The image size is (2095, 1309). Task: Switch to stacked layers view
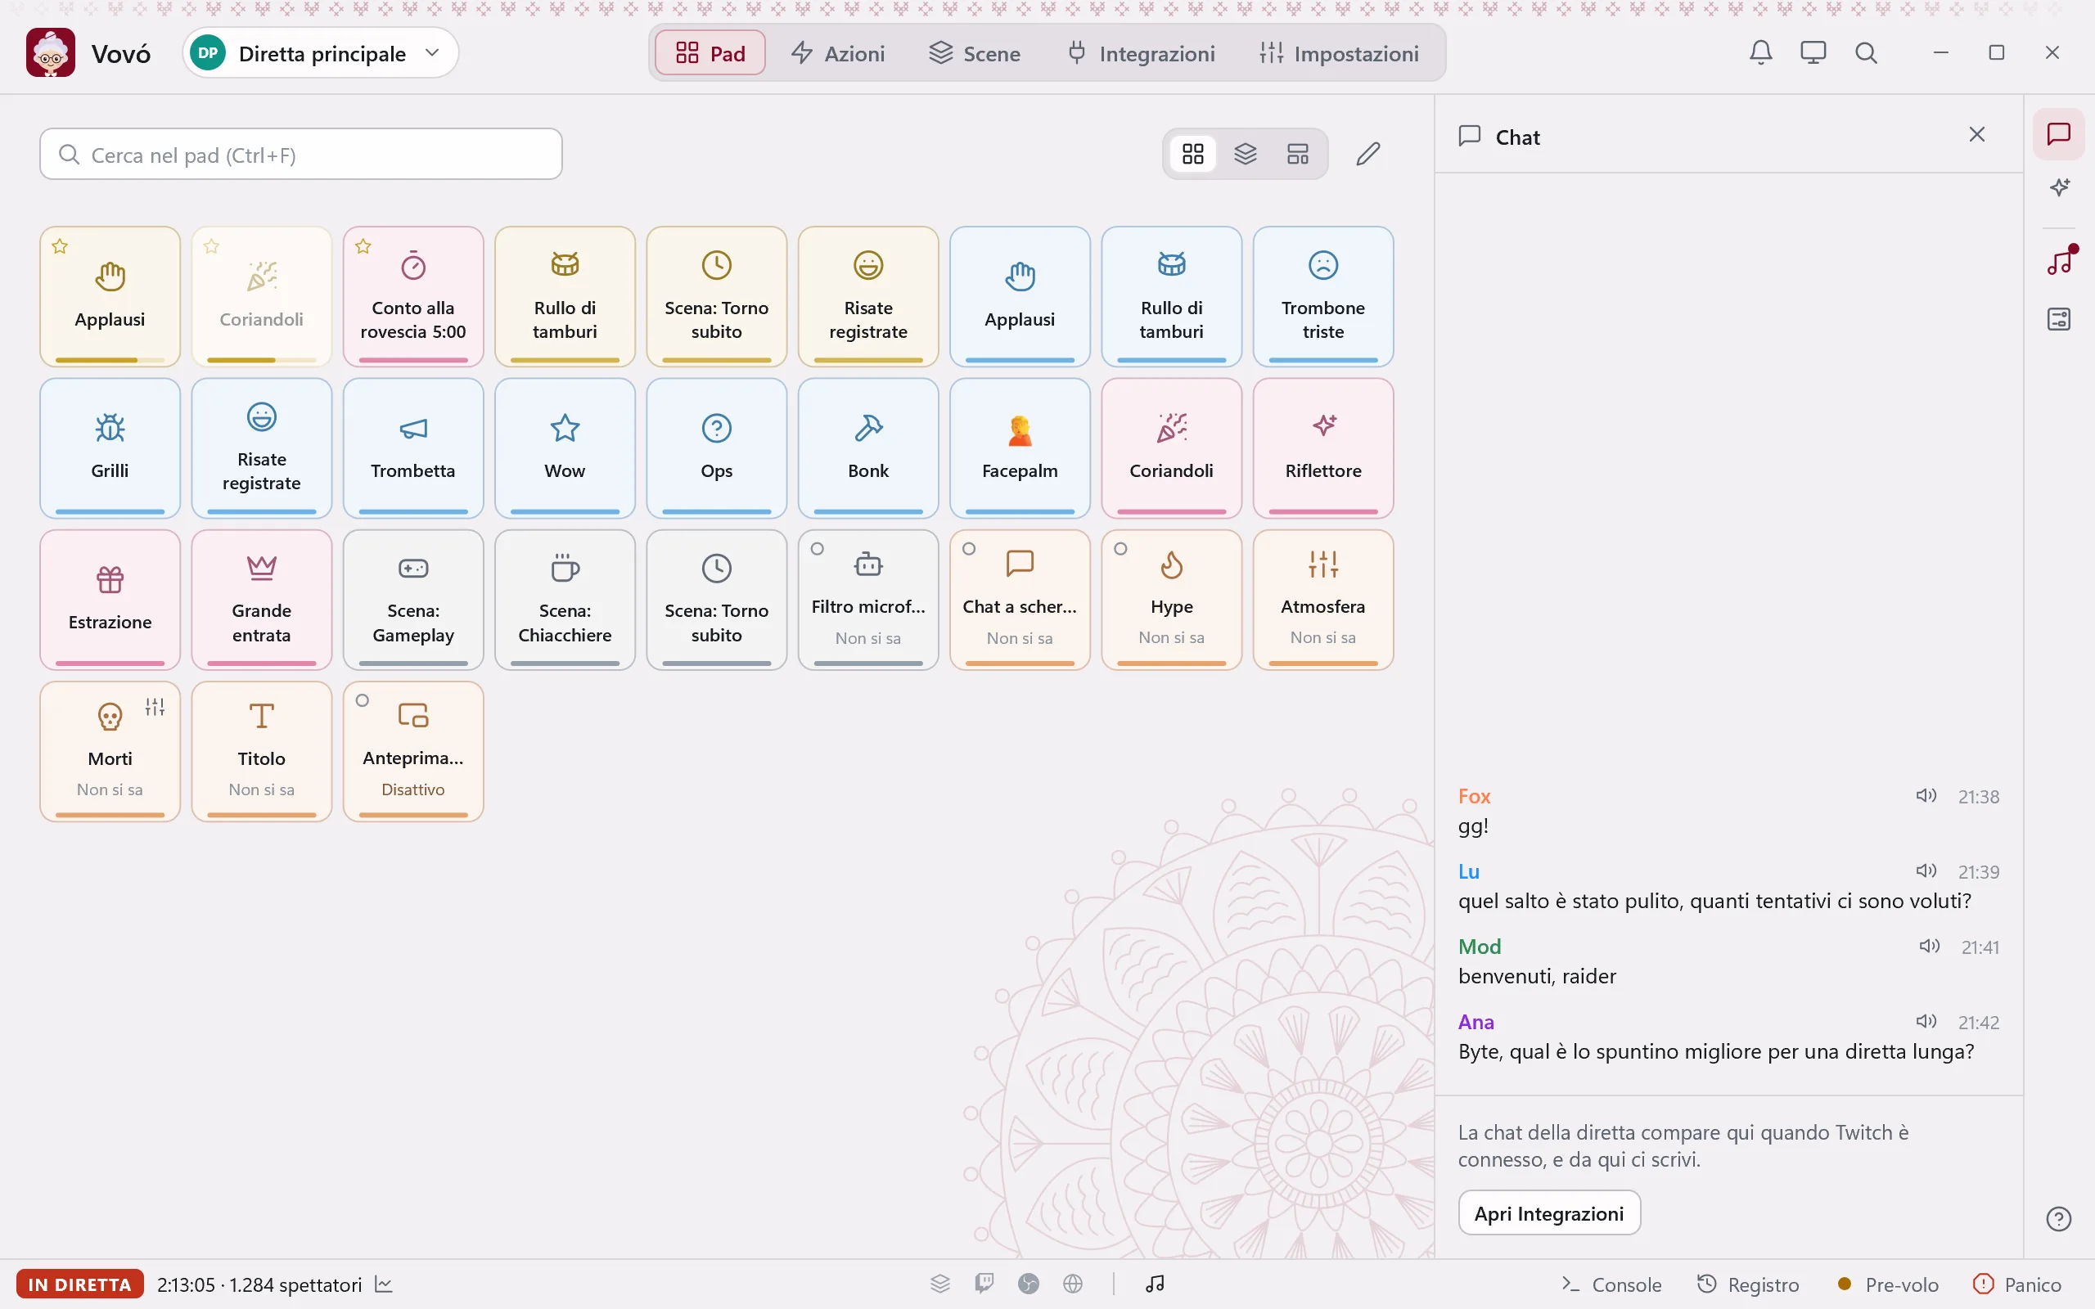(1245, 154)
